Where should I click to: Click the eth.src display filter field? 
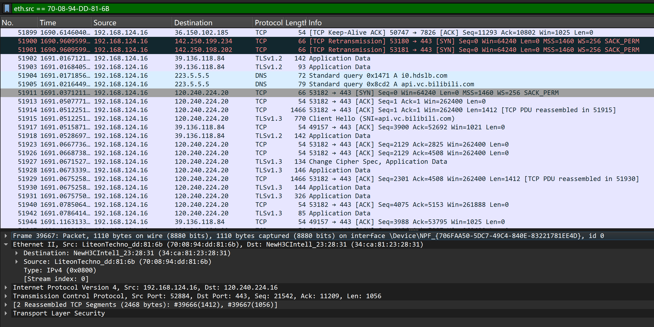323,9
